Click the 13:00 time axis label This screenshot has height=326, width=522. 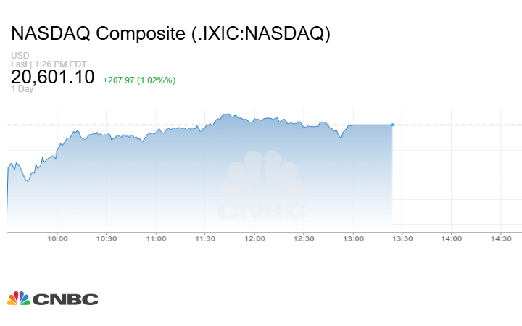(353, 238)
